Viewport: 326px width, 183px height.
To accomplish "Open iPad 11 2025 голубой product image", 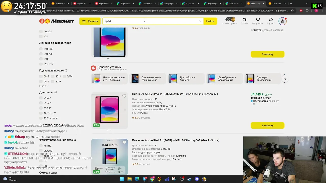I will 110,157.
